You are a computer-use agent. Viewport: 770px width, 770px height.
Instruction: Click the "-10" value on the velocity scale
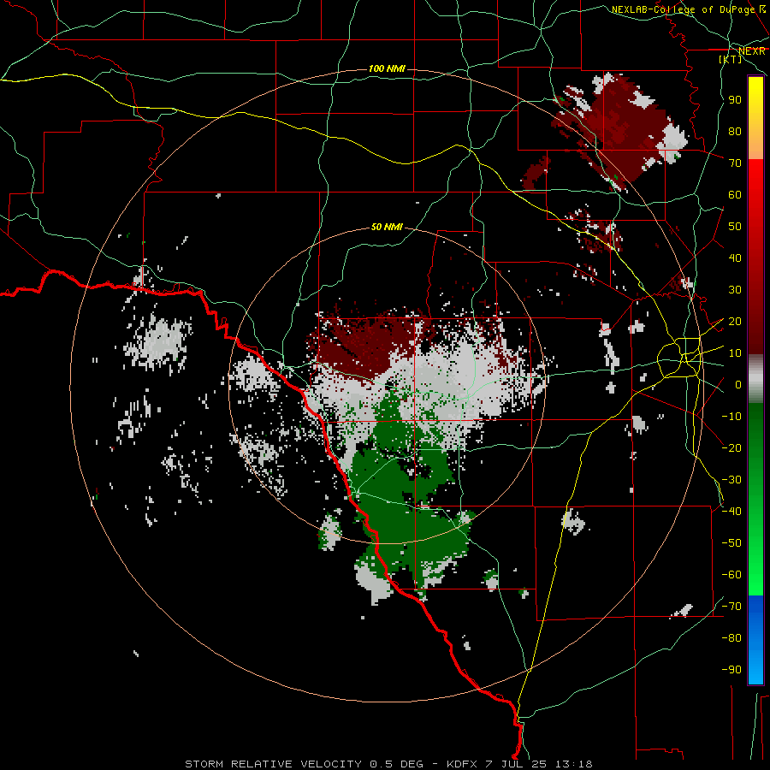(731, 417)
